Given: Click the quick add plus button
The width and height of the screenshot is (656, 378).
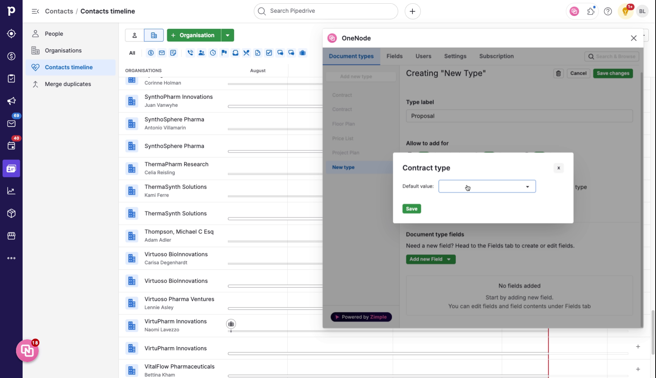Looking at the screenshot, I should 412,11.
